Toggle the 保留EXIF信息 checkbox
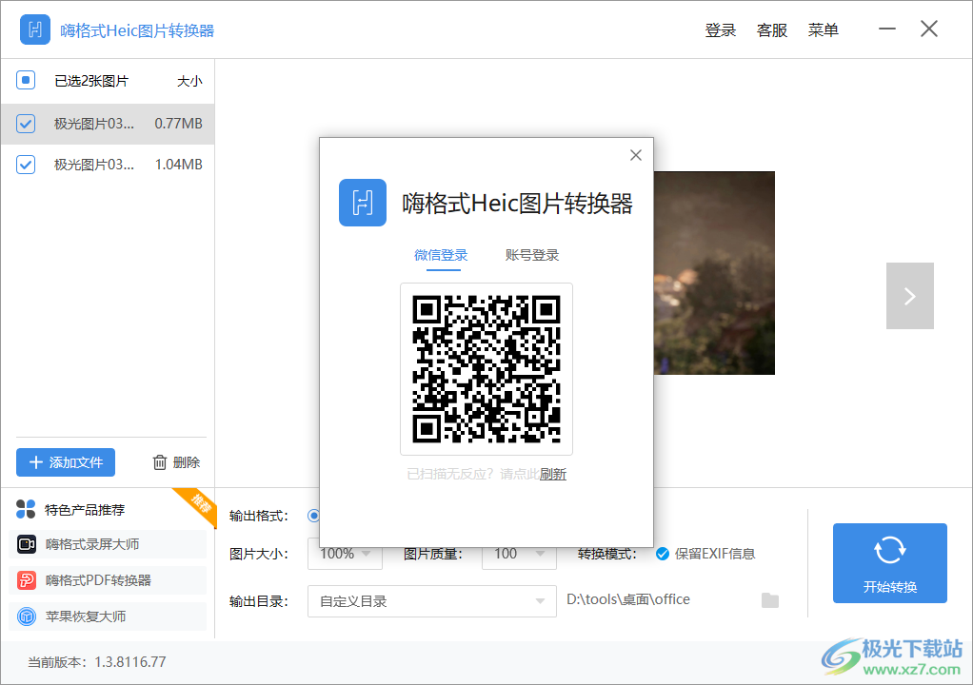The image size is (973, 685). pos(664,553)
